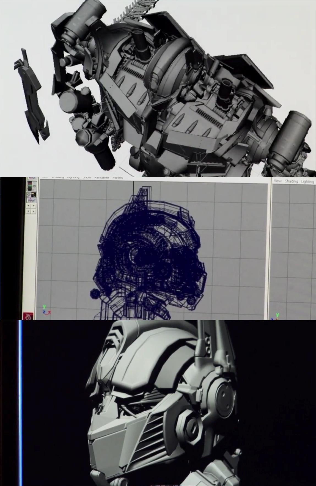
Task: Open the View menu in the right viewport panel
Action: [x=277, y=181]
